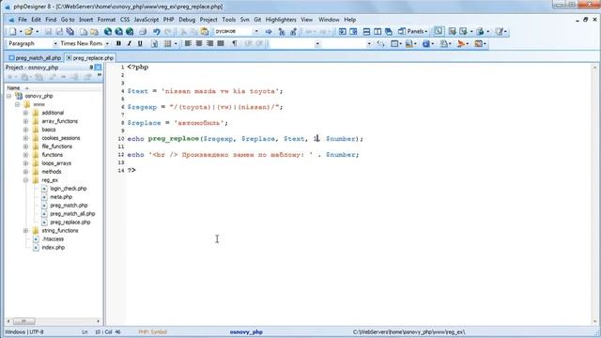The width and height of the screenshot is (601, 338).
Task: Open the Help menu
Action: (349, 20)
